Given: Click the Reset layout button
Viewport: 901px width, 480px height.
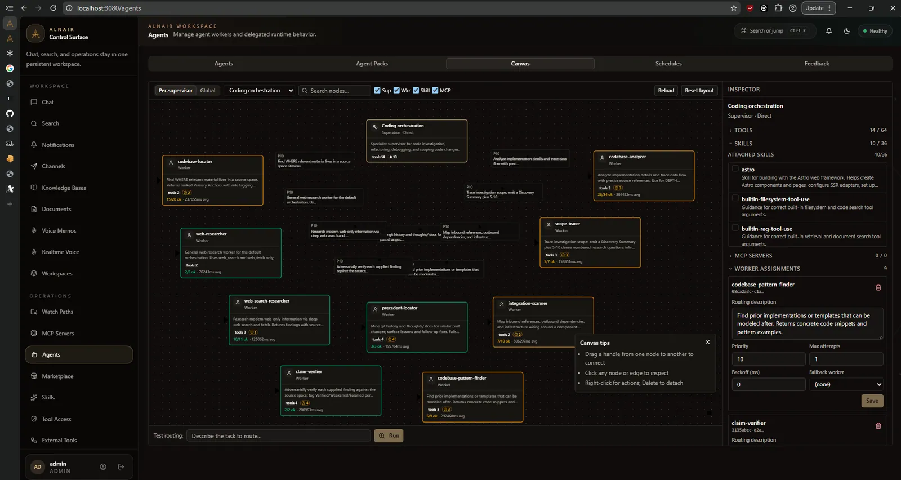Looking at the screenshot, I should coord(699,90).
